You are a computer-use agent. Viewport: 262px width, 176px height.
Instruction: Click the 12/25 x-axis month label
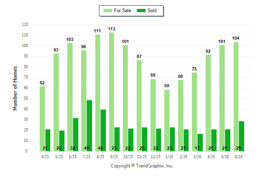point(156,157)
